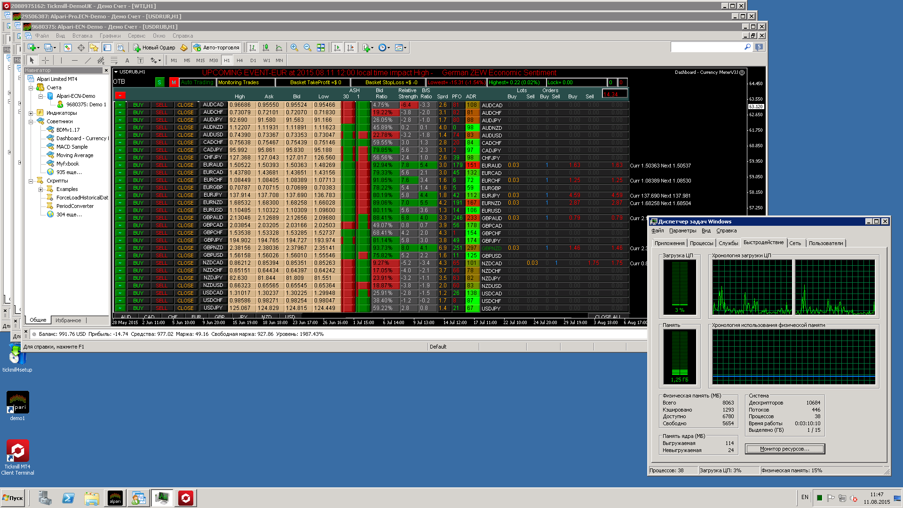Open alpari app from the taskbar

point(115,498)
